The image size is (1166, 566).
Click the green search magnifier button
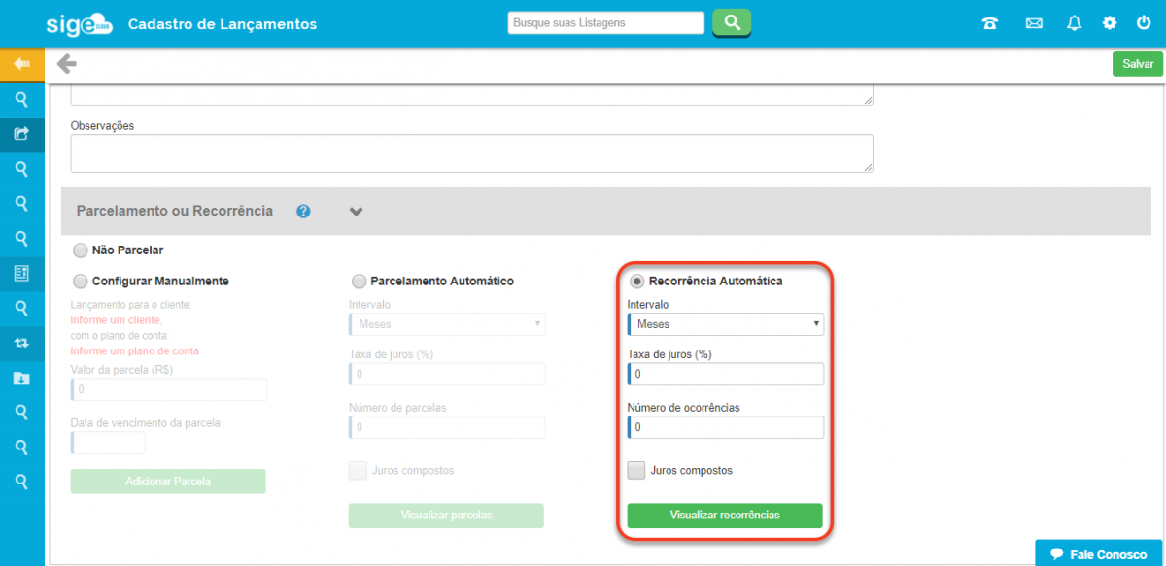point(732,22)
